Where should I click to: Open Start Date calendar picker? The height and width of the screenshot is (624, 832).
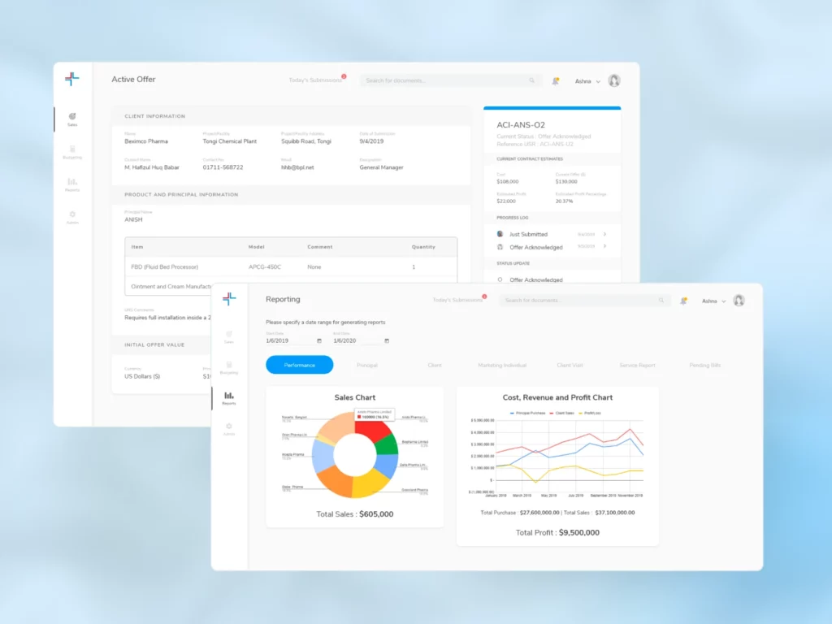click(x=318, y=340)
